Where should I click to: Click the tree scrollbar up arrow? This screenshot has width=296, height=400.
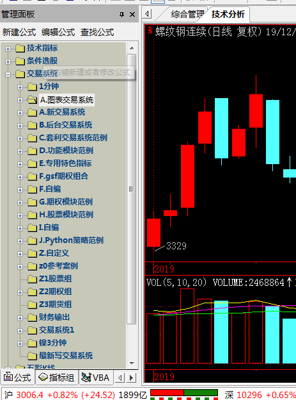132,48
